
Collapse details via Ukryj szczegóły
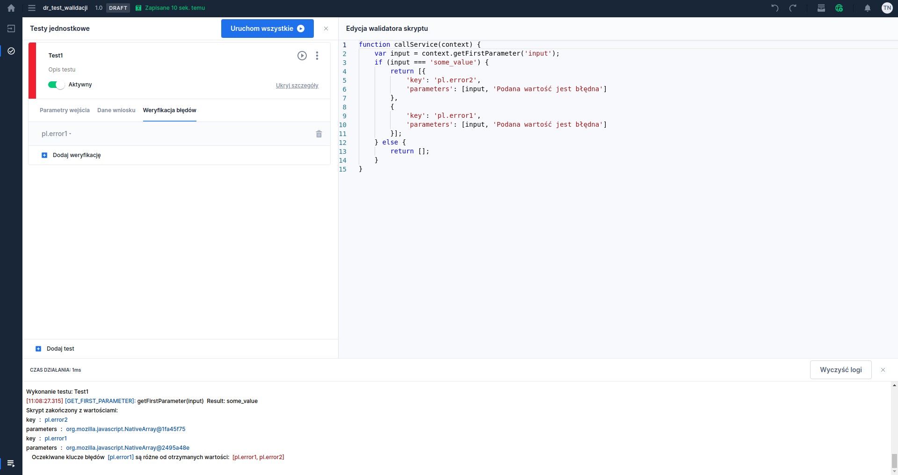pyautogui.click(x=297, y=86)
